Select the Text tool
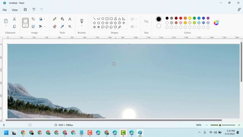243x137 pixels. pyautogui.click(x=70, y=19)
